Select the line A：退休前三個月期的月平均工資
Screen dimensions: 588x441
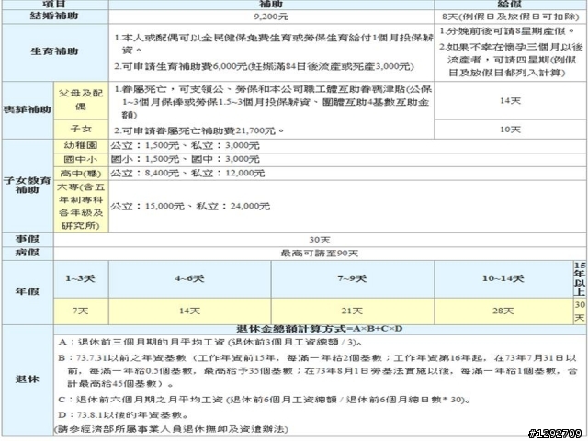[x=210, y=343]
